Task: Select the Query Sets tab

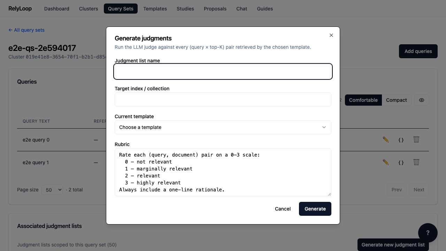Action: point(121,9)
